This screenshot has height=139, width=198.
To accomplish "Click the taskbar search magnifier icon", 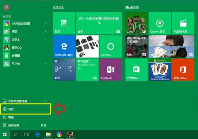I will (x=16, y=134).
